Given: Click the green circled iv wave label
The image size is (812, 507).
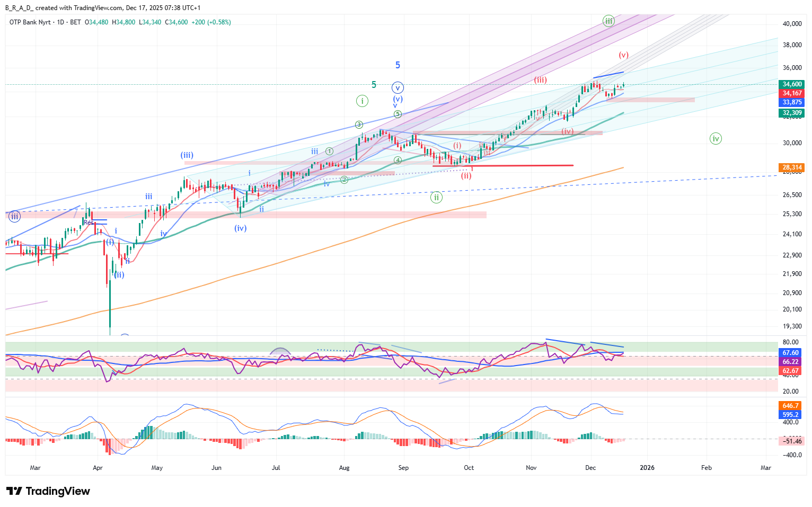Looking at the screenshot, I should click(716, 139).
